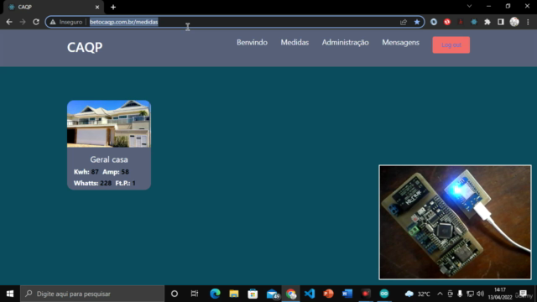Screen dimensions: 537x302
Task: Open the extensions puzzle icon
Action: 487,22
